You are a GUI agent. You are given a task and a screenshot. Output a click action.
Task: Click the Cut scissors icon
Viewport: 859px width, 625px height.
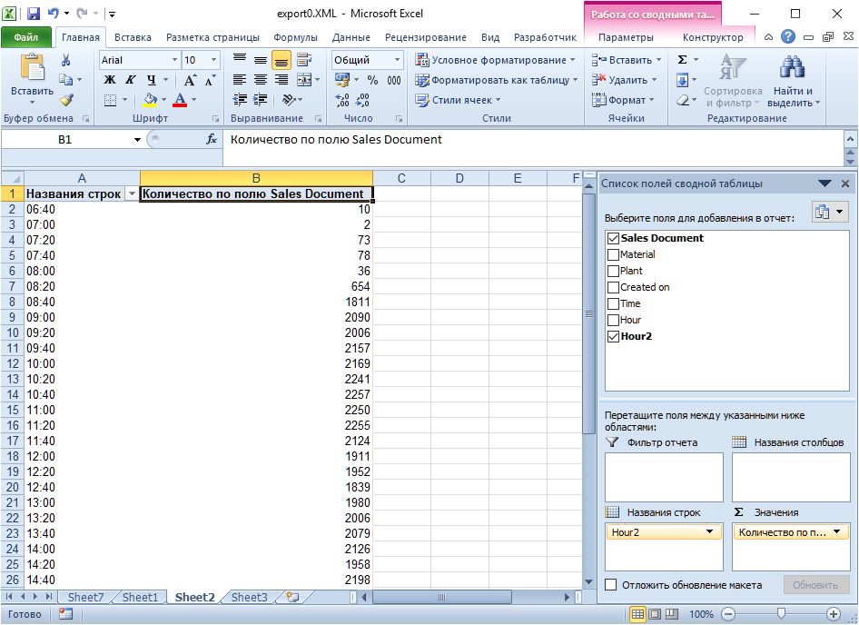[65, 60]
